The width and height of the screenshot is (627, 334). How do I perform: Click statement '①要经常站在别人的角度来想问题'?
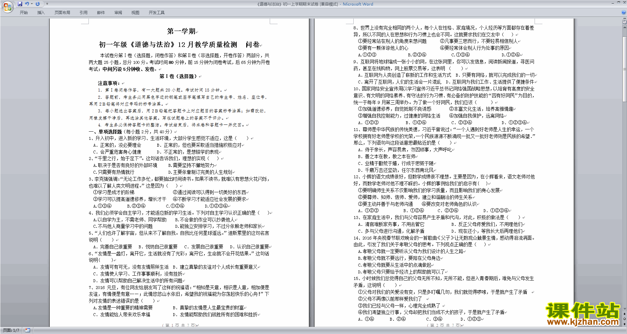392,41
